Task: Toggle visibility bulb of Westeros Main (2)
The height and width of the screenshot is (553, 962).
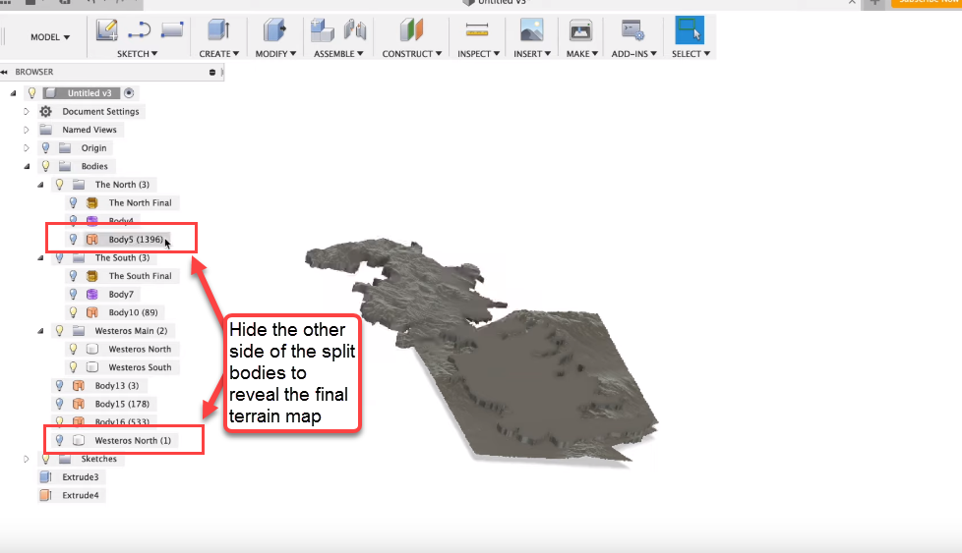Action: (x=60, y=331)
